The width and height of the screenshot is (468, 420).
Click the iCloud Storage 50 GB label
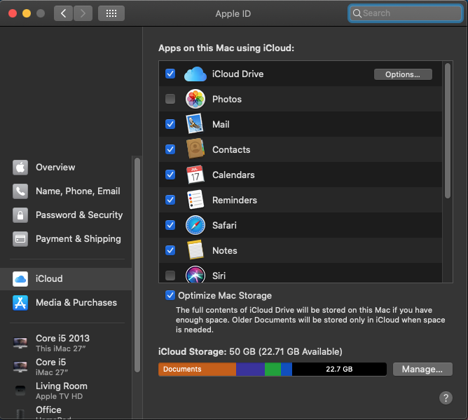click(x=250, y=351)
